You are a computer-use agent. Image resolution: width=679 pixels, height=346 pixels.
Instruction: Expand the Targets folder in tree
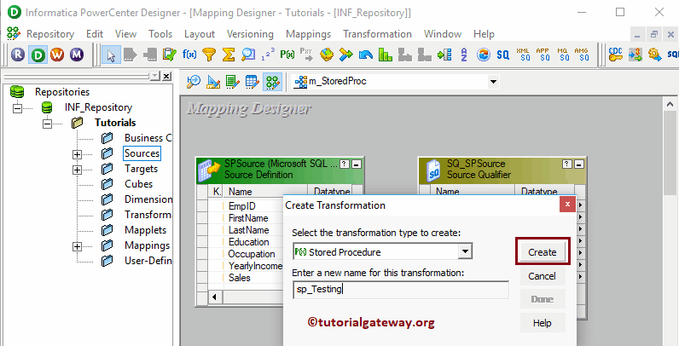click(77, 169)
